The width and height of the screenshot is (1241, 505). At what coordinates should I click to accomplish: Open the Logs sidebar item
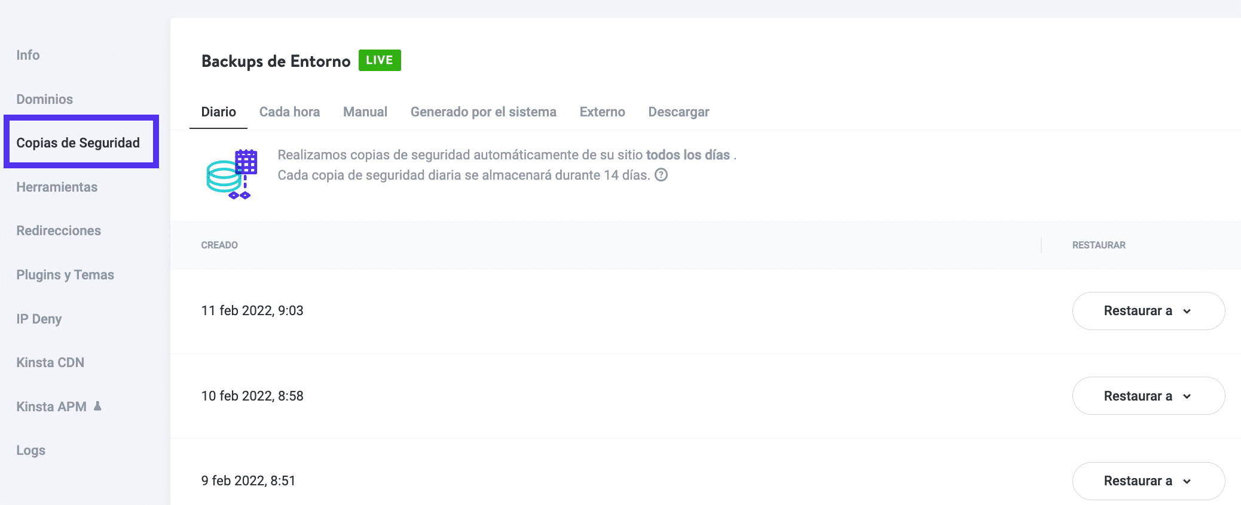31,450
